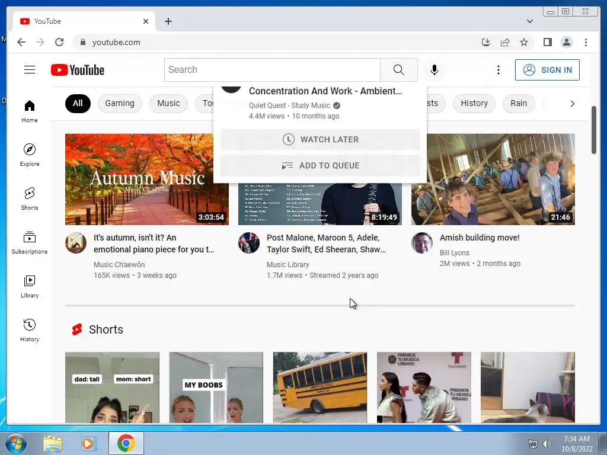
Task: Toggle the browser side panel icon
Action: (x=547, y=42)
